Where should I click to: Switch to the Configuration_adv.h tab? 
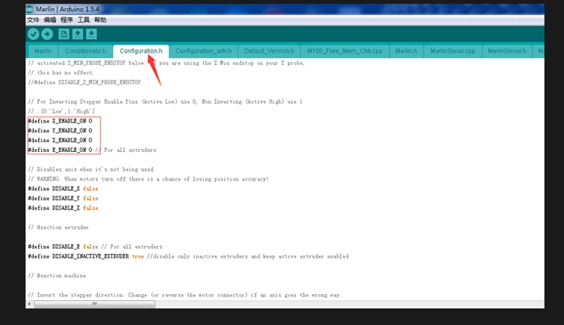tap(204, 51)
